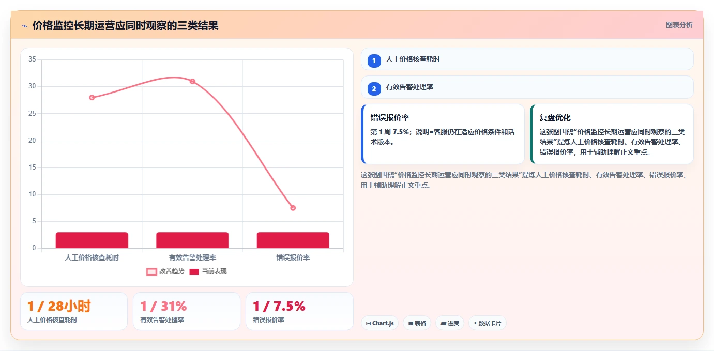Screen dimensions: 714x351
Task: Select the 进度 tag chip
Action: tap(450, 323)
